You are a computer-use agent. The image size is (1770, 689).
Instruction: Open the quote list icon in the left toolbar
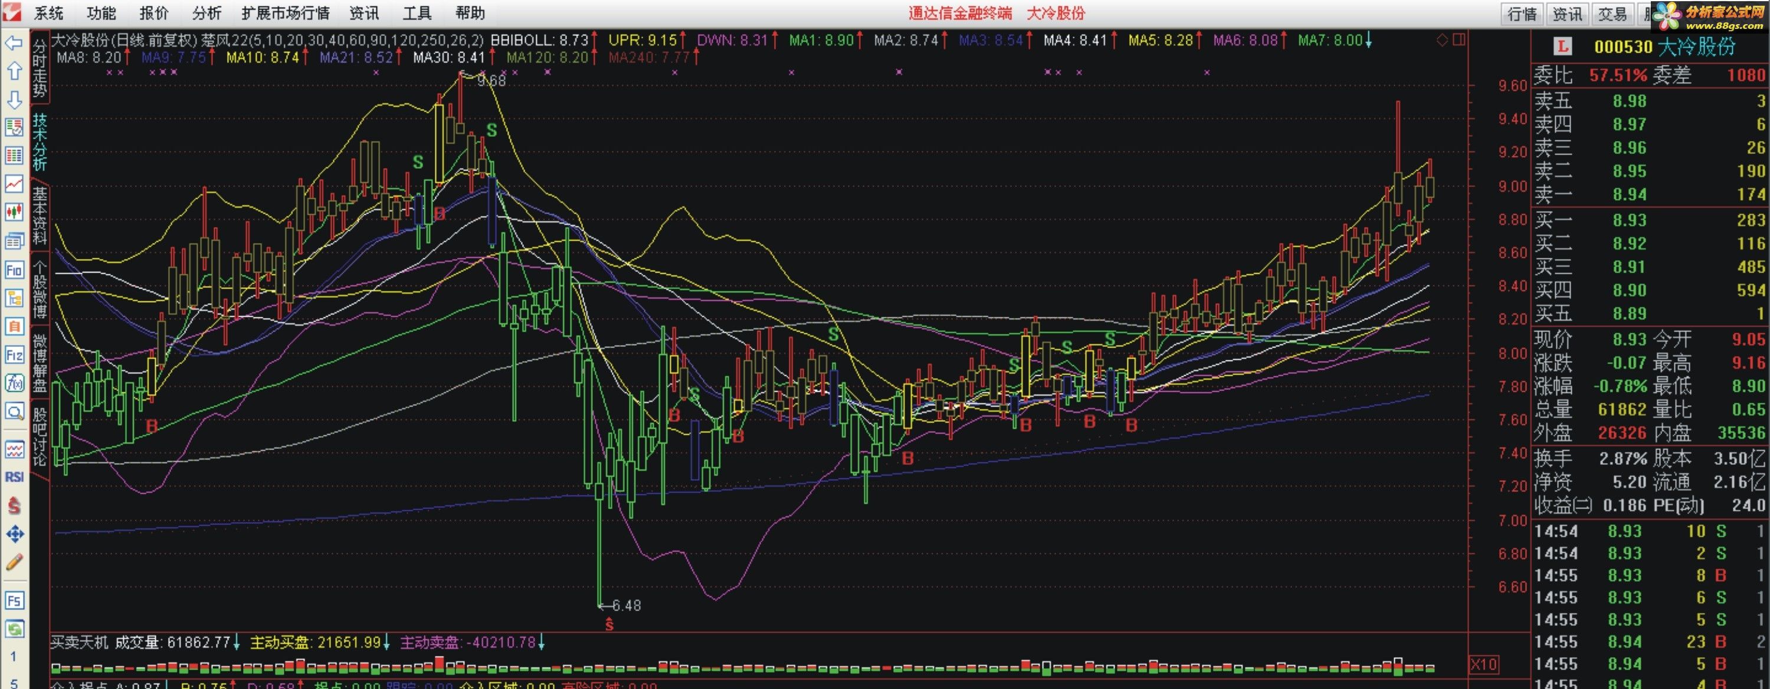click(14, 128)
